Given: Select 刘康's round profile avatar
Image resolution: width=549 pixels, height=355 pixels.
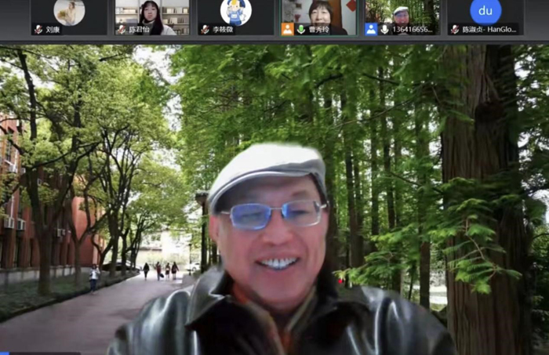Looking at the screenshot, I should coord(69,12).
